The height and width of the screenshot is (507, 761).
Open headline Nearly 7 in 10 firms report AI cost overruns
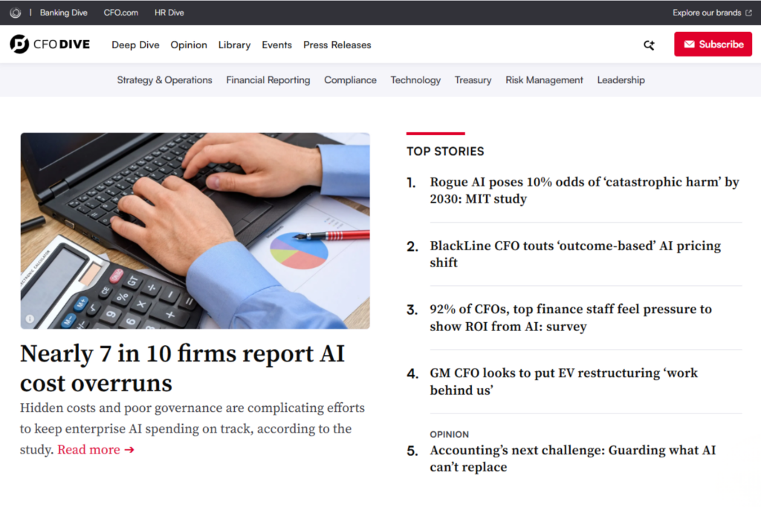tap(183, 368)
